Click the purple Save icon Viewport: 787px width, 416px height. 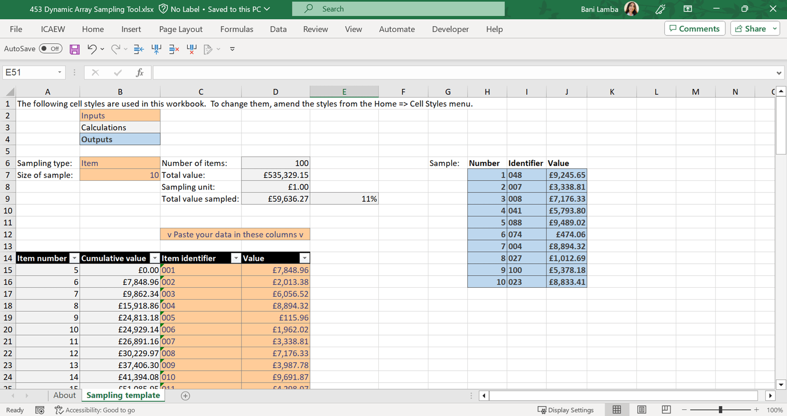click(x=74, y=49)
